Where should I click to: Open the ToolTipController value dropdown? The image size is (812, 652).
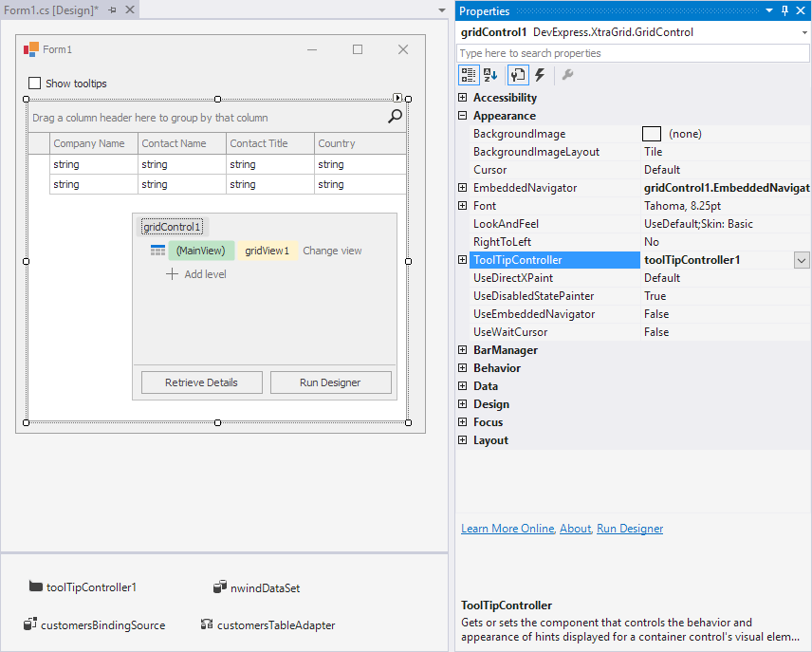802,260
